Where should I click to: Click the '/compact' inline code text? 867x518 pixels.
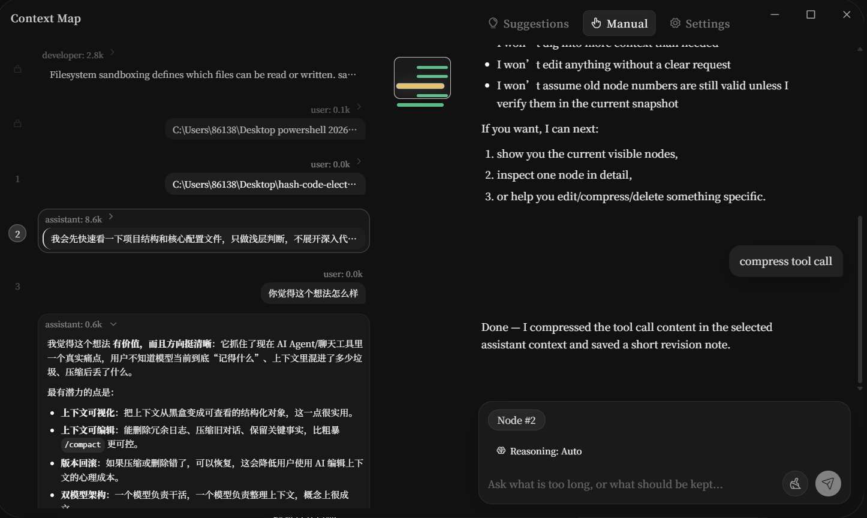pyautogui.click(x=83, y=444)
